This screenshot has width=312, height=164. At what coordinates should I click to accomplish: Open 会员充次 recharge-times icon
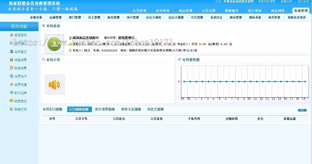coord(11,76)
